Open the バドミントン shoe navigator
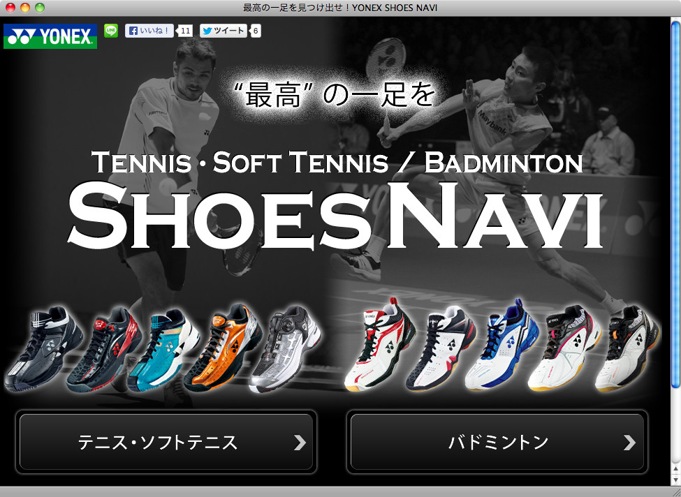The image size is (681, 497). point(497,442)
